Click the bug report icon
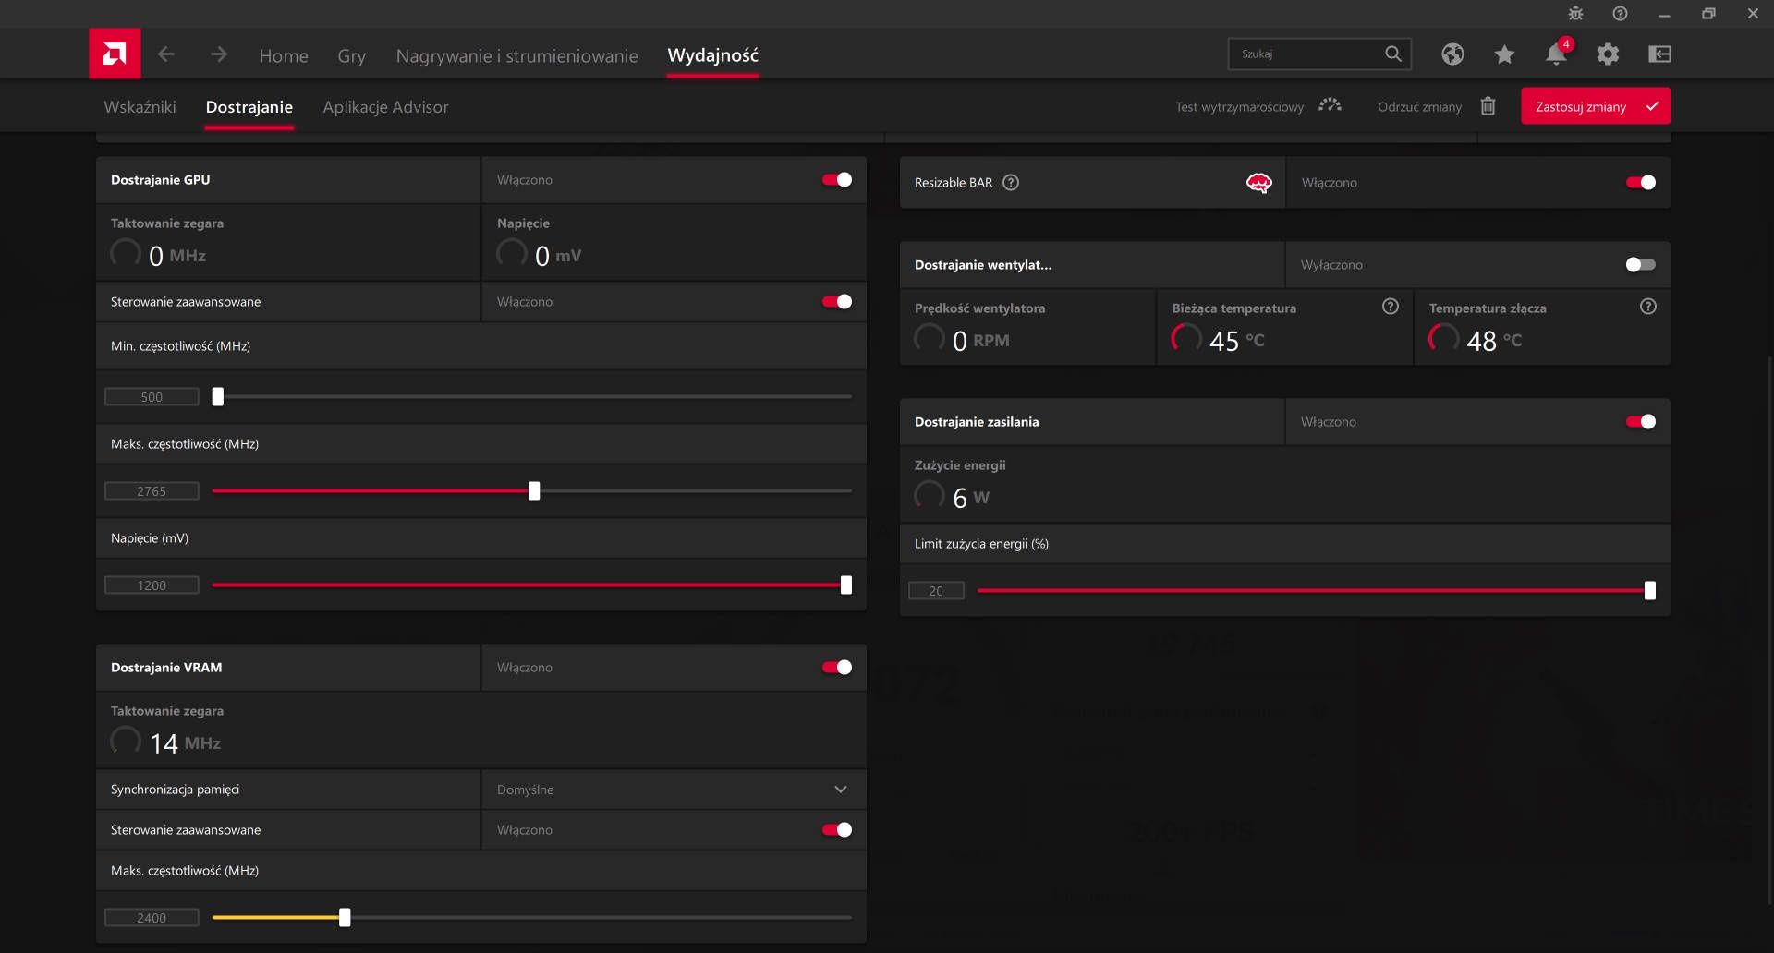The image size is (1774, 953). coord(1575,14)
